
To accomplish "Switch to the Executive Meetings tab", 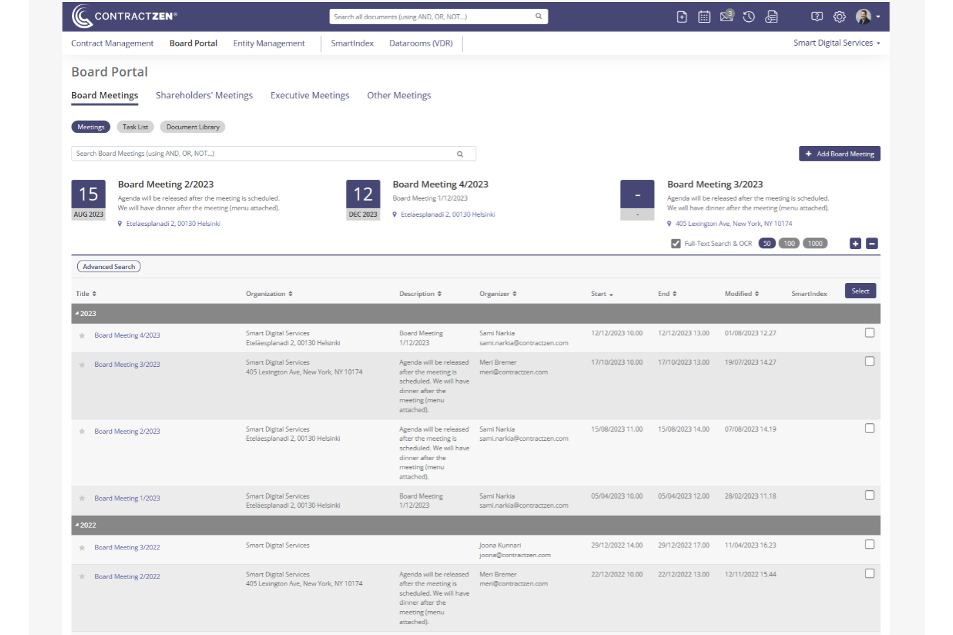I will 310,95.
